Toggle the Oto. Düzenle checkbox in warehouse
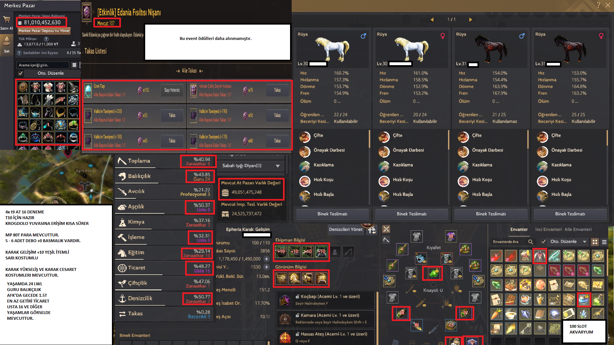This screenshot has height=345, width=614. 20,73
